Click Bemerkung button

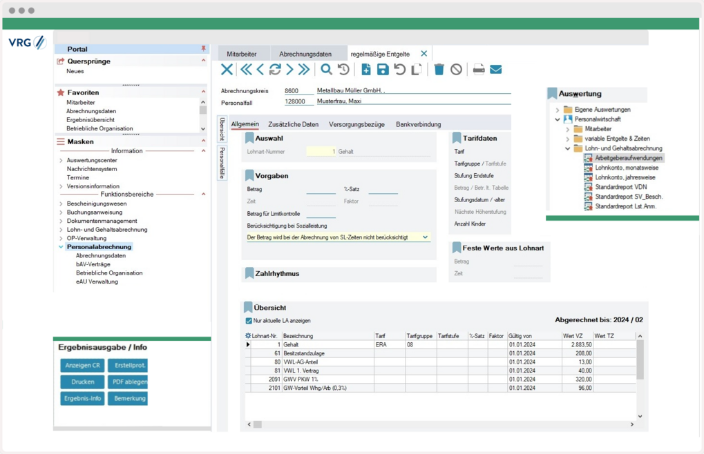pos(128,398)
